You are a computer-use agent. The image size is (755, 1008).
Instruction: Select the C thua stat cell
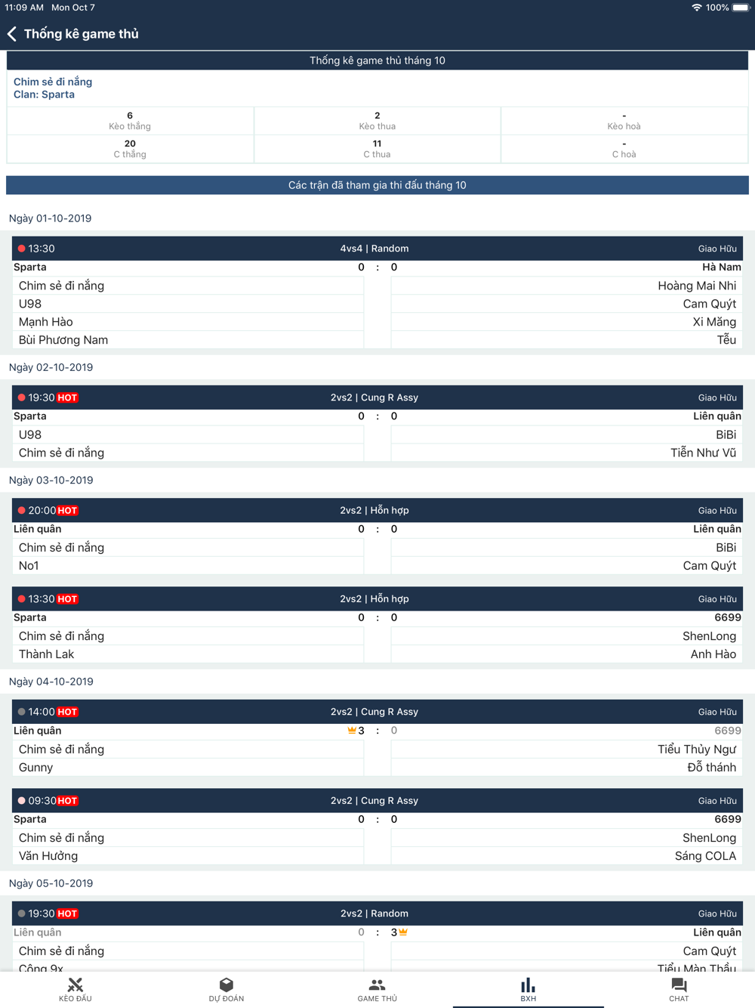[x=377, y=149]
